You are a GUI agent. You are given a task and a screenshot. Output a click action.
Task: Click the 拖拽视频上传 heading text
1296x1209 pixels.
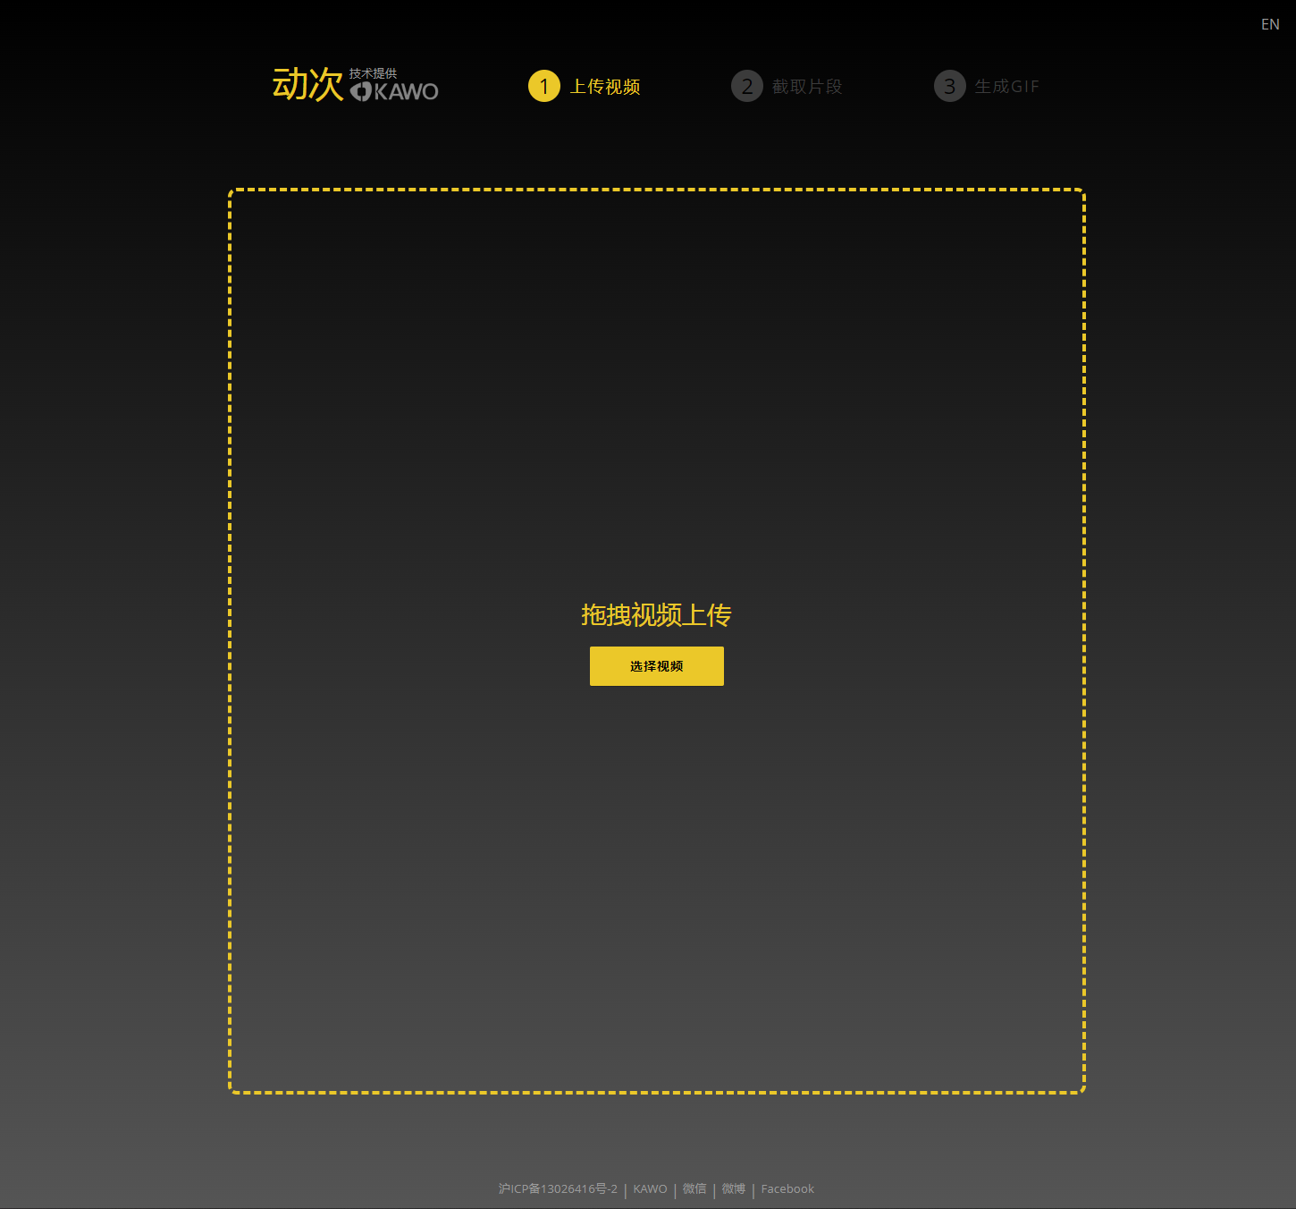tap(656, 614)
